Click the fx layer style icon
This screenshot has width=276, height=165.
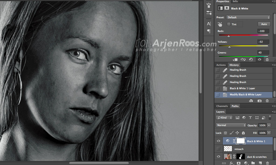[x=231, y=163]
